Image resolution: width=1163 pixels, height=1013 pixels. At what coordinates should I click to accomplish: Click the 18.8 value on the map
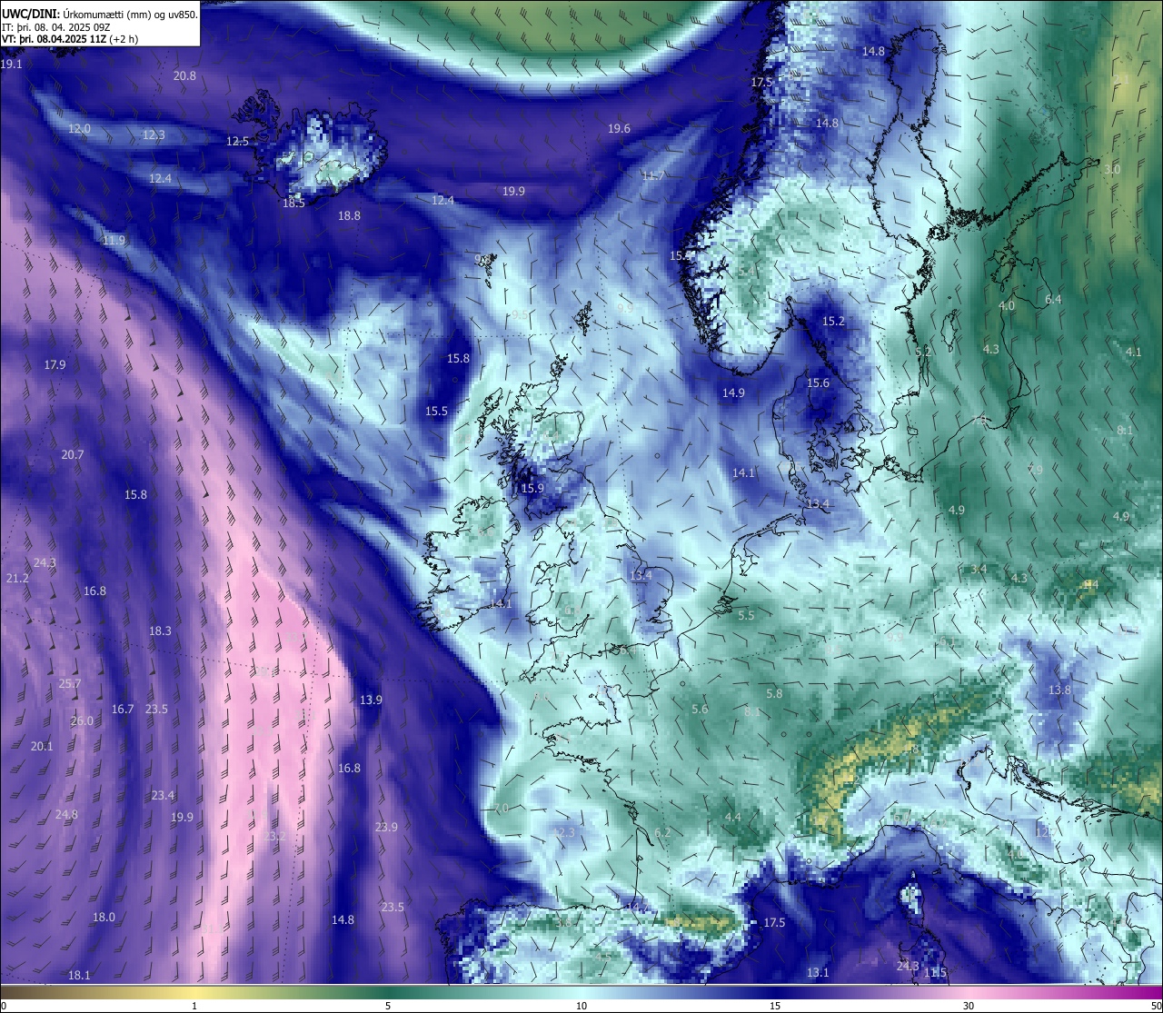pyautogui.click(x=349, y=216)
